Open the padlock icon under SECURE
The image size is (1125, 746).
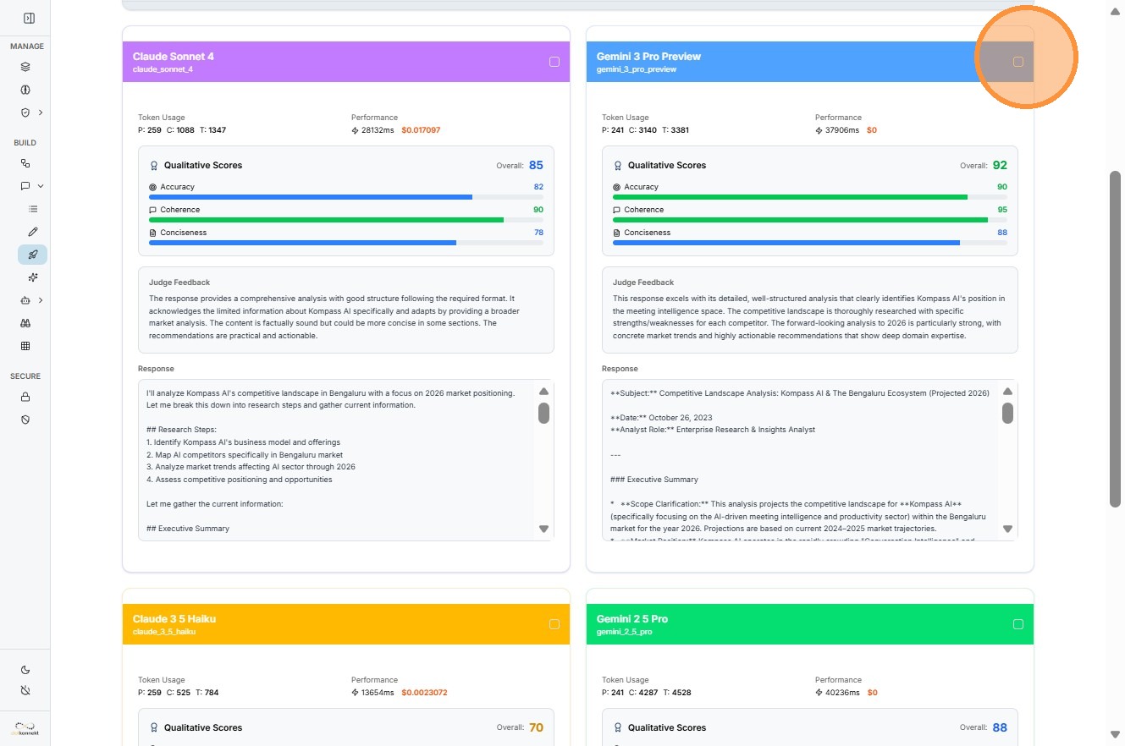(25, 397)
